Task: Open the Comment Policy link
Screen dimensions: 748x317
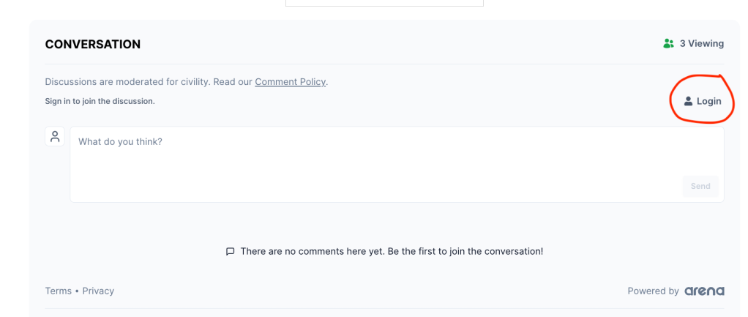Action: click(x=290, y=82)
